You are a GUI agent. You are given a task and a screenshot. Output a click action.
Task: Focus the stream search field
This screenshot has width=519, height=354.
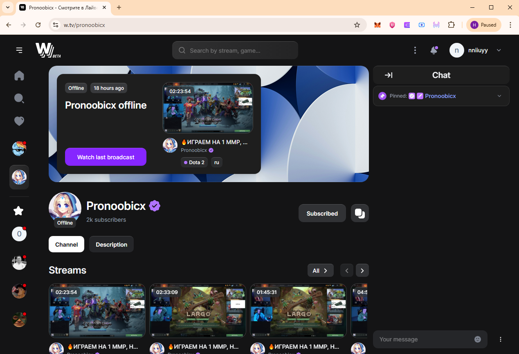pyautogui.click(x=235, y=50)
